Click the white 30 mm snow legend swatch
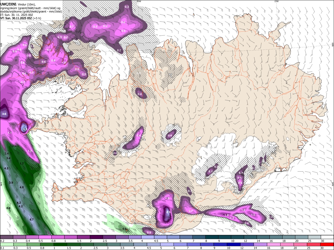Image resolution: width=334 pixels, height=250 pixels. point(327,237)
